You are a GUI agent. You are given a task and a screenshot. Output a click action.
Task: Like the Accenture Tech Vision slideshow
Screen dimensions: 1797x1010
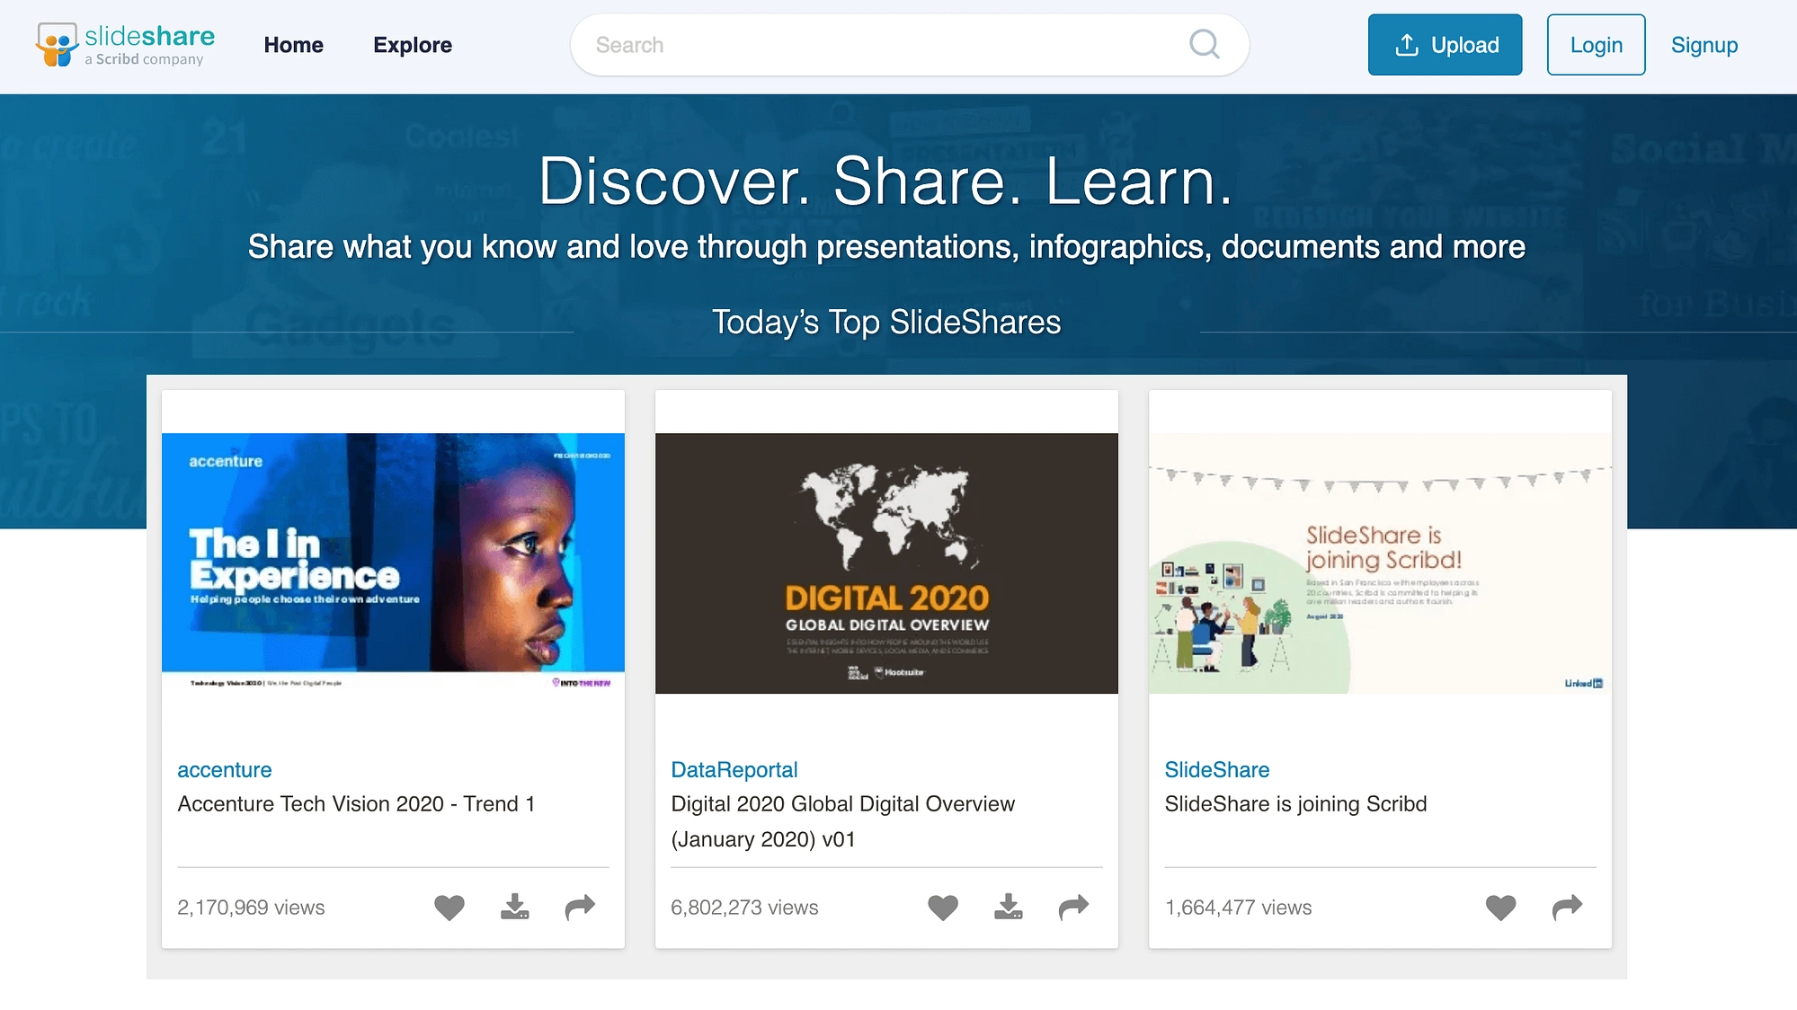[449, 908]
